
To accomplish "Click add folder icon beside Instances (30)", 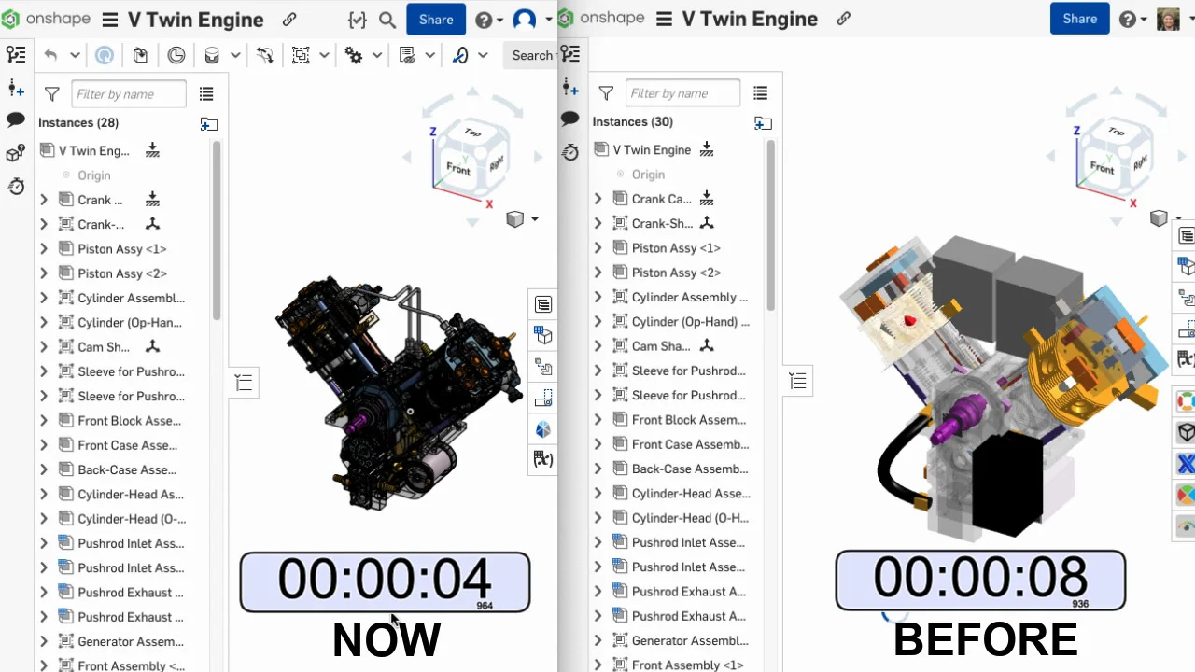I will point(764,122).
